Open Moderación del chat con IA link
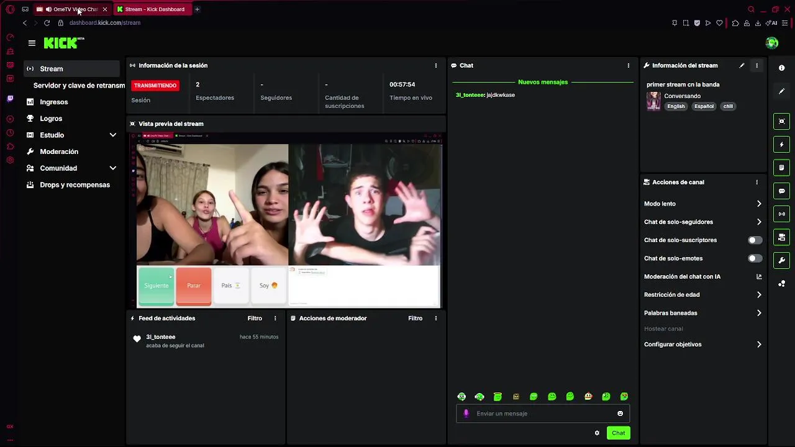This screenshot has height=447, width=795. point(702,277)
